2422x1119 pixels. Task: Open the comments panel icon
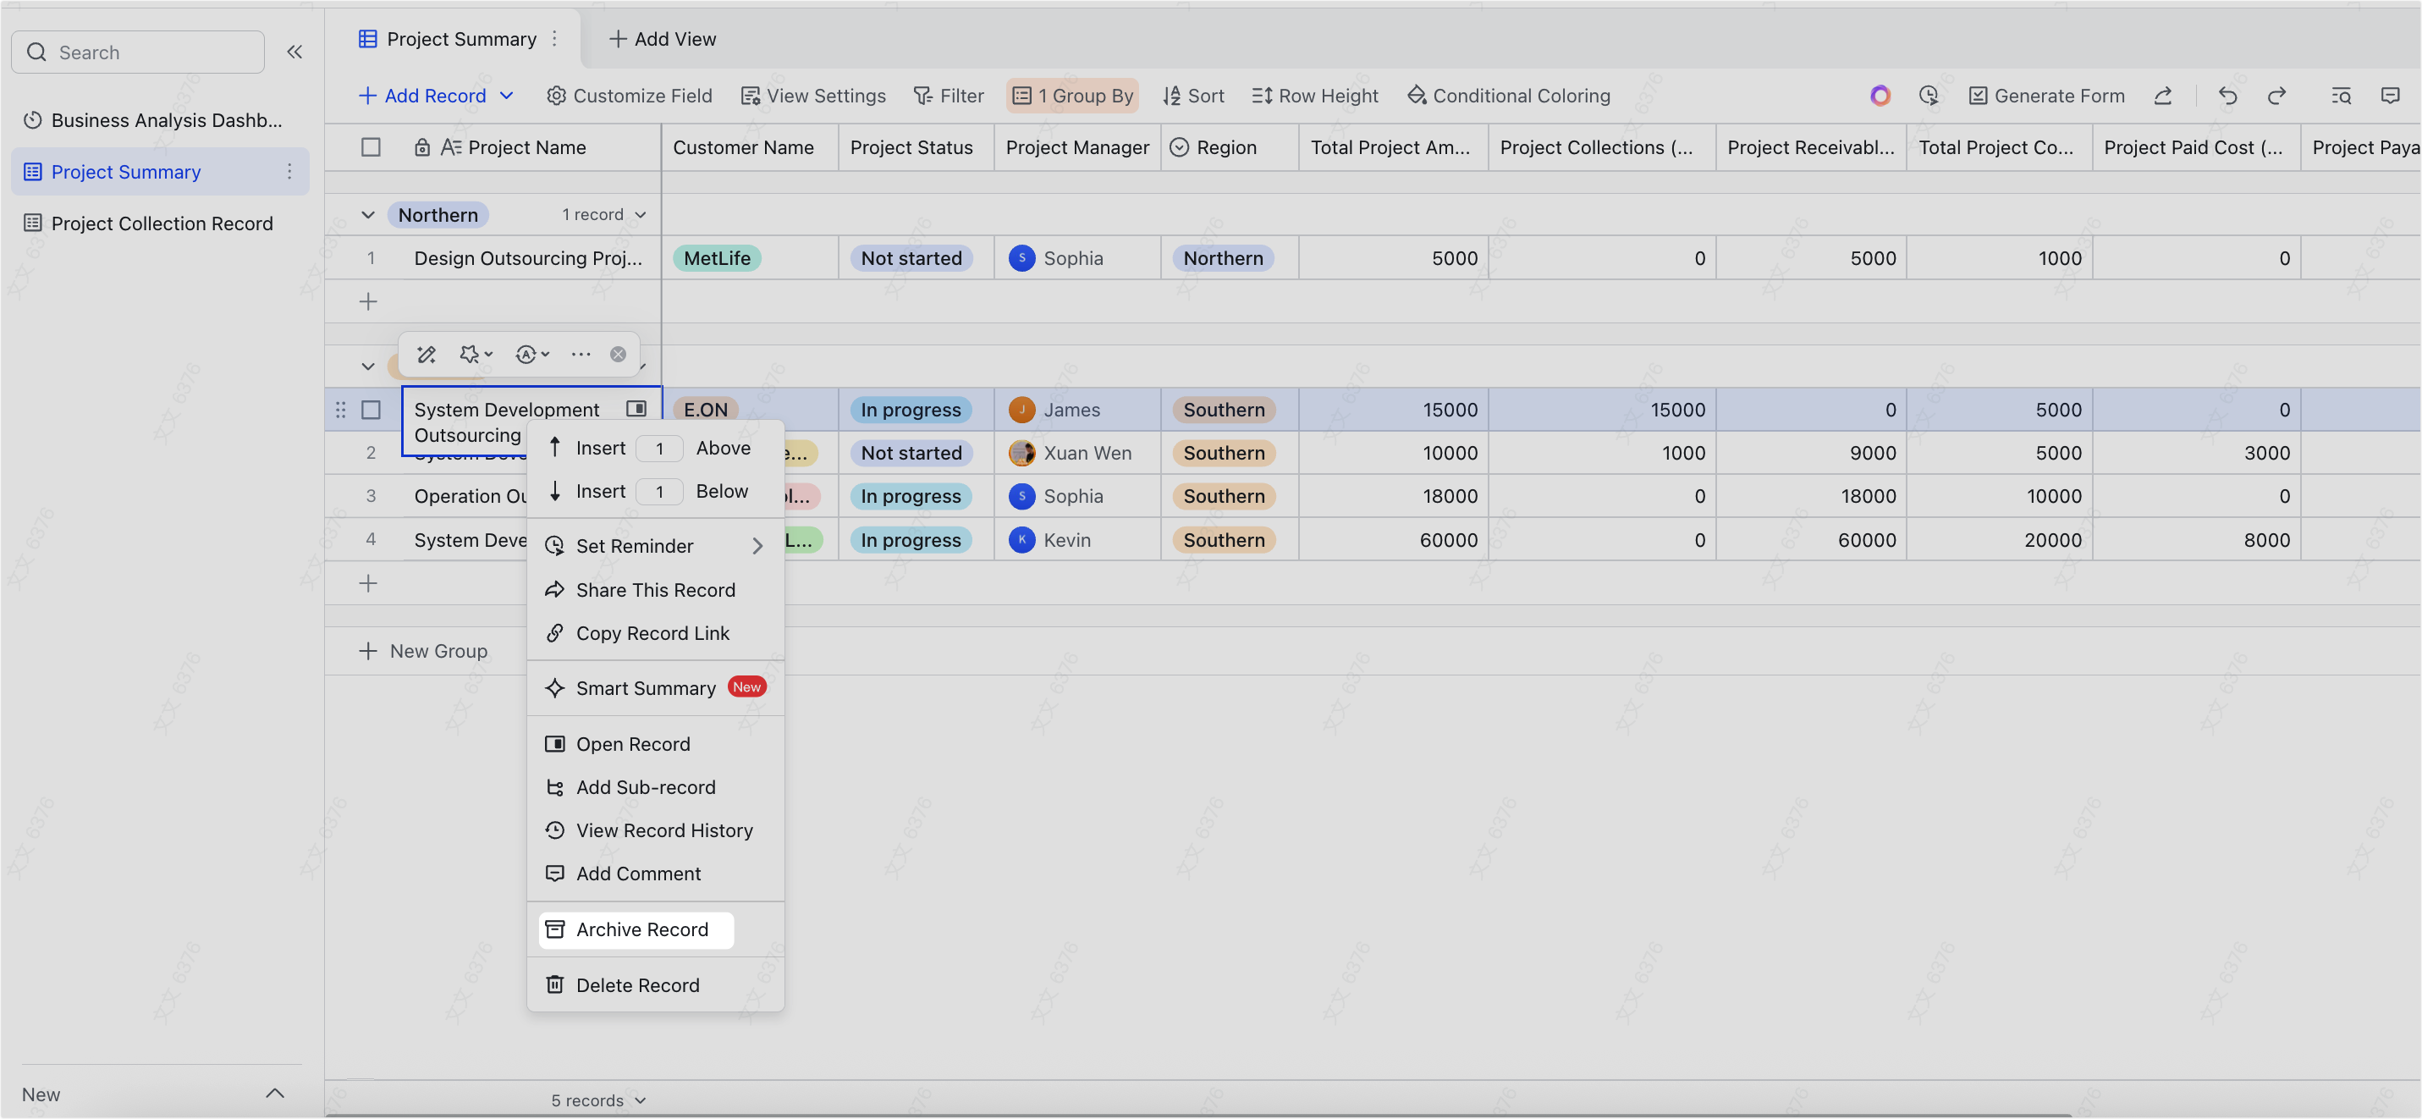2390,96
